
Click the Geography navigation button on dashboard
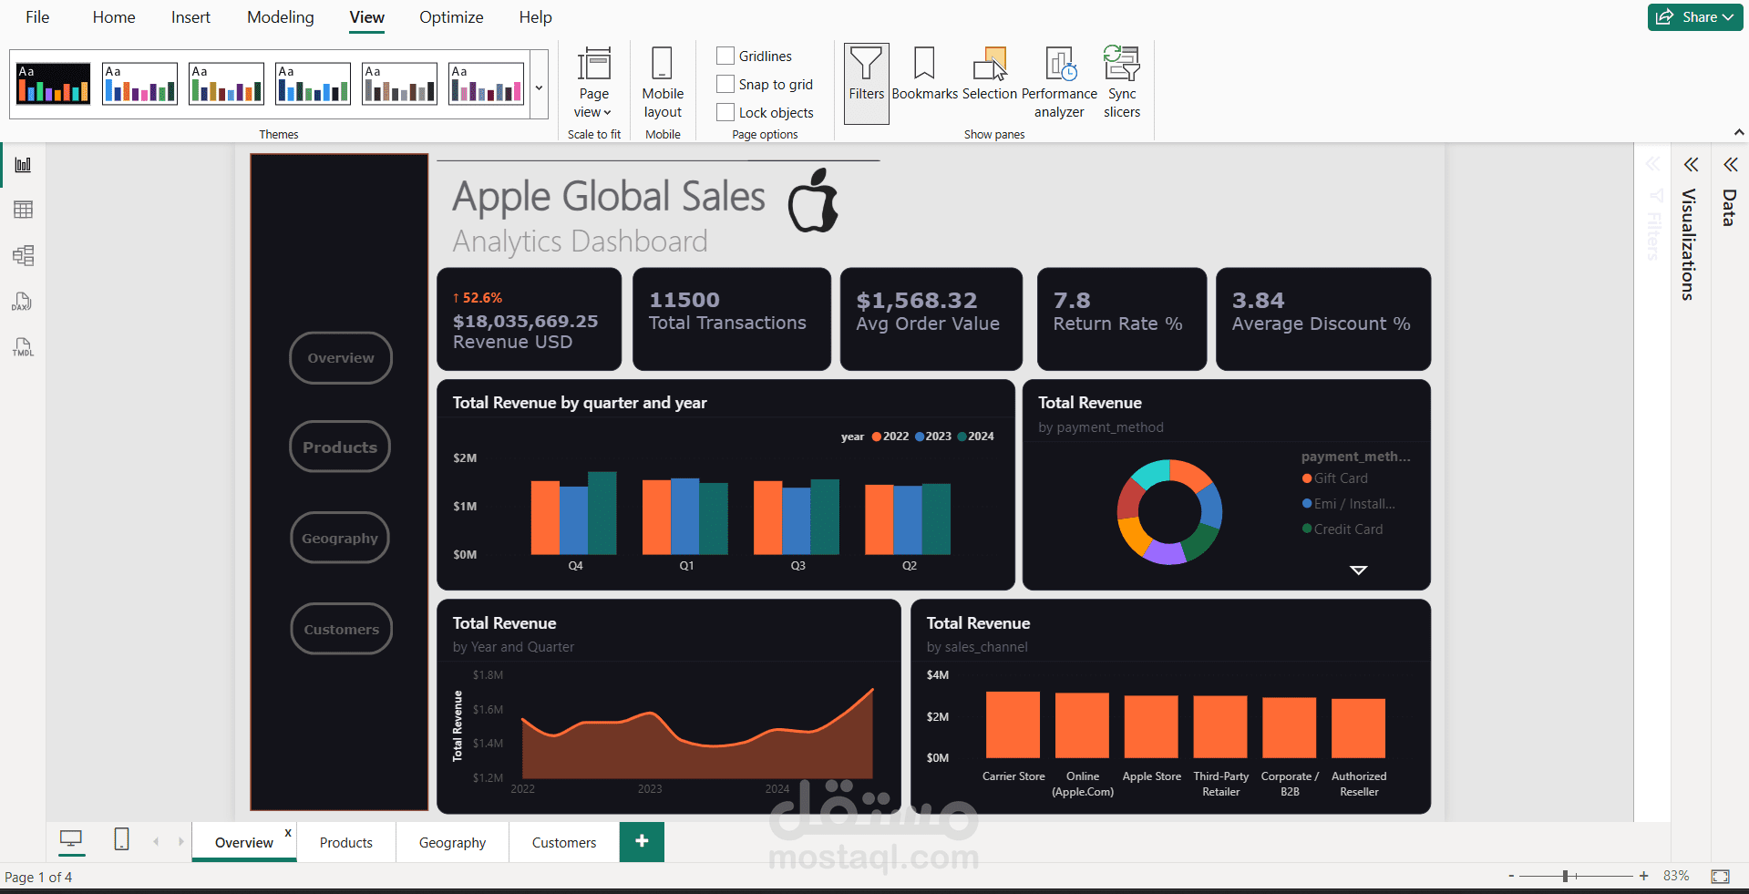(x=340, y=538)
